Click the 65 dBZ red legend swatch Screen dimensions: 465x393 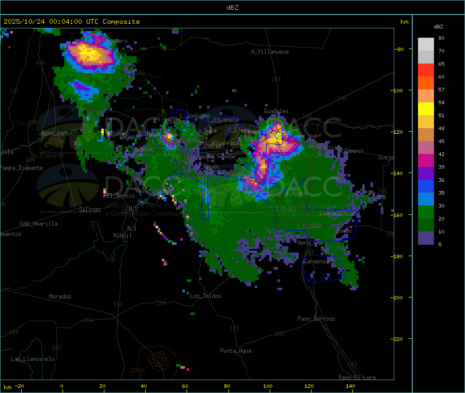[426, 70]
